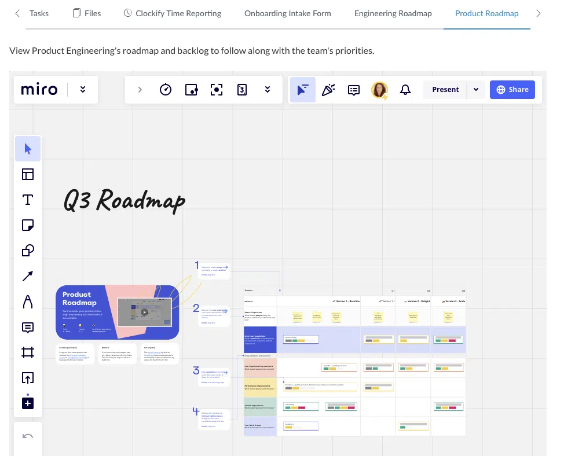Open the comments panel icon
The height and width of the screenshot is (456, 571).
(x=354, y=90)
